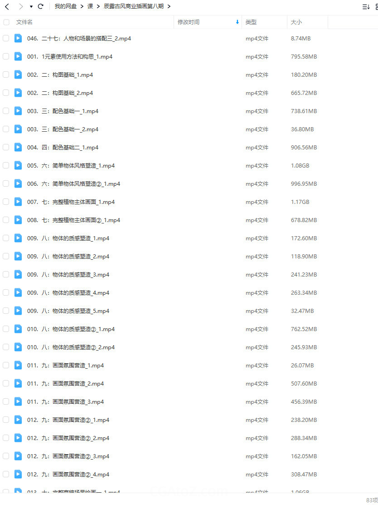Tick checkbox for 012. 九：画面氛围营造②_4.mp4
The height and width of the screenshot is (505, 378).
pyautogui.click(x=6, y=474)
